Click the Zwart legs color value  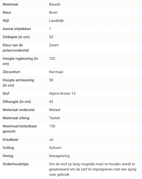click(x=54, y=45)
